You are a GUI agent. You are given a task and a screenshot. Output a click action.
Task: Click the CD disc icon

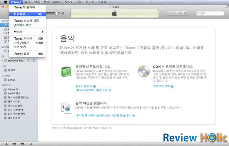coord(144,72)
